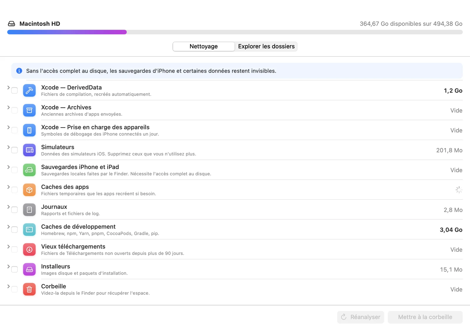The width and height of the screenshot is (470, 329).
Task: Toggle the Caches des apps checkbox
Action: pos(14,190)
